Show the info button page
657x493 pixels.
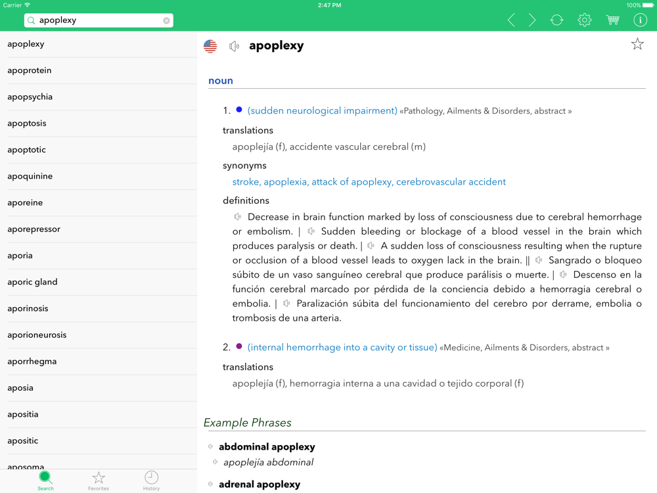pyautogui.click(x=640, y=20)
